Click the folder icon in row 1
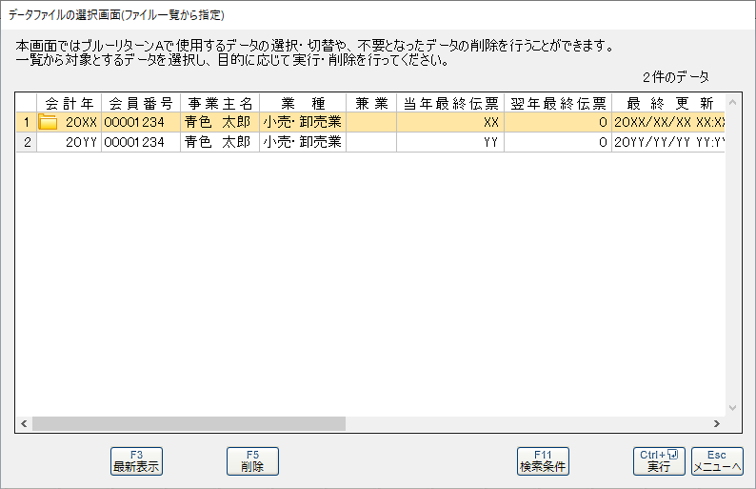The image size is (756, 489). 48,123
